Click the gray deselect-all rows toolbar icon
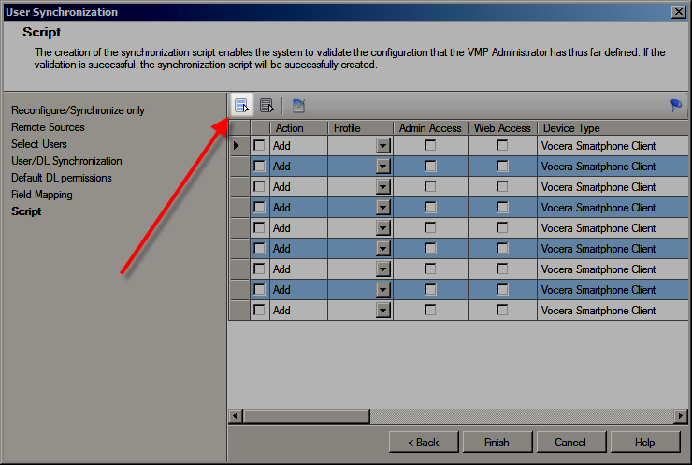The width and height of the screenshot is (692, 465). tap(267, 106)
